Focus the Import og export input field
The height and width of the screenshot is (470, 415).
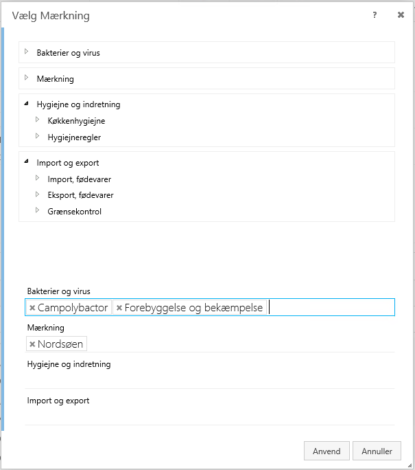pos(210,416)
